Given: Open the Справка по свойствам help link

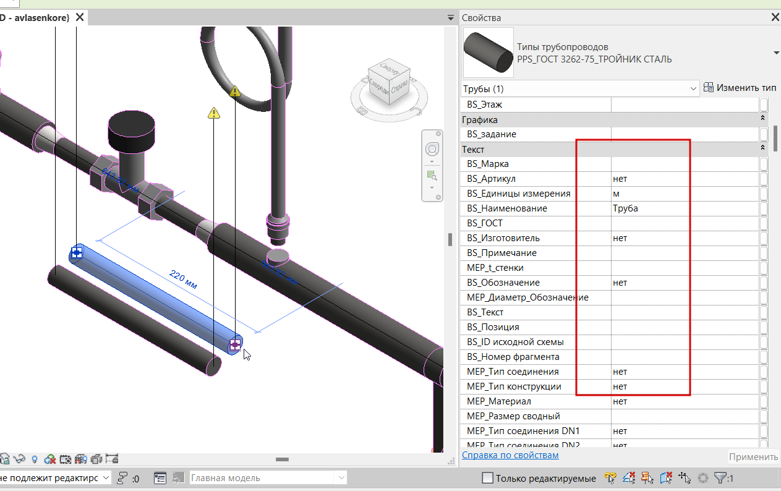Looking at the screenshot, I should coord(510,455).
